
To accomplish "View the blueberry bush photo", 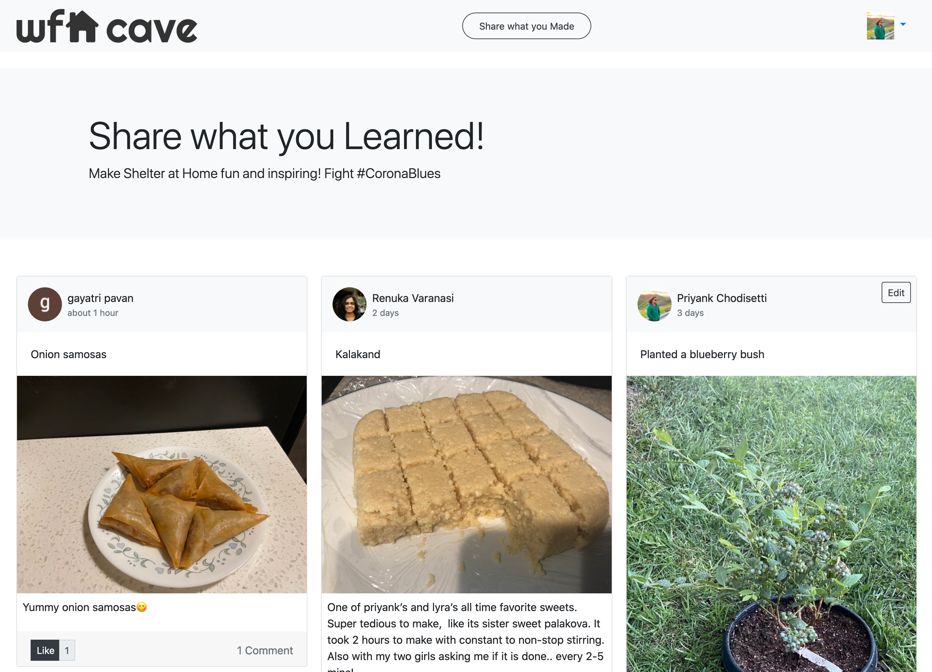I will (771, 524).
